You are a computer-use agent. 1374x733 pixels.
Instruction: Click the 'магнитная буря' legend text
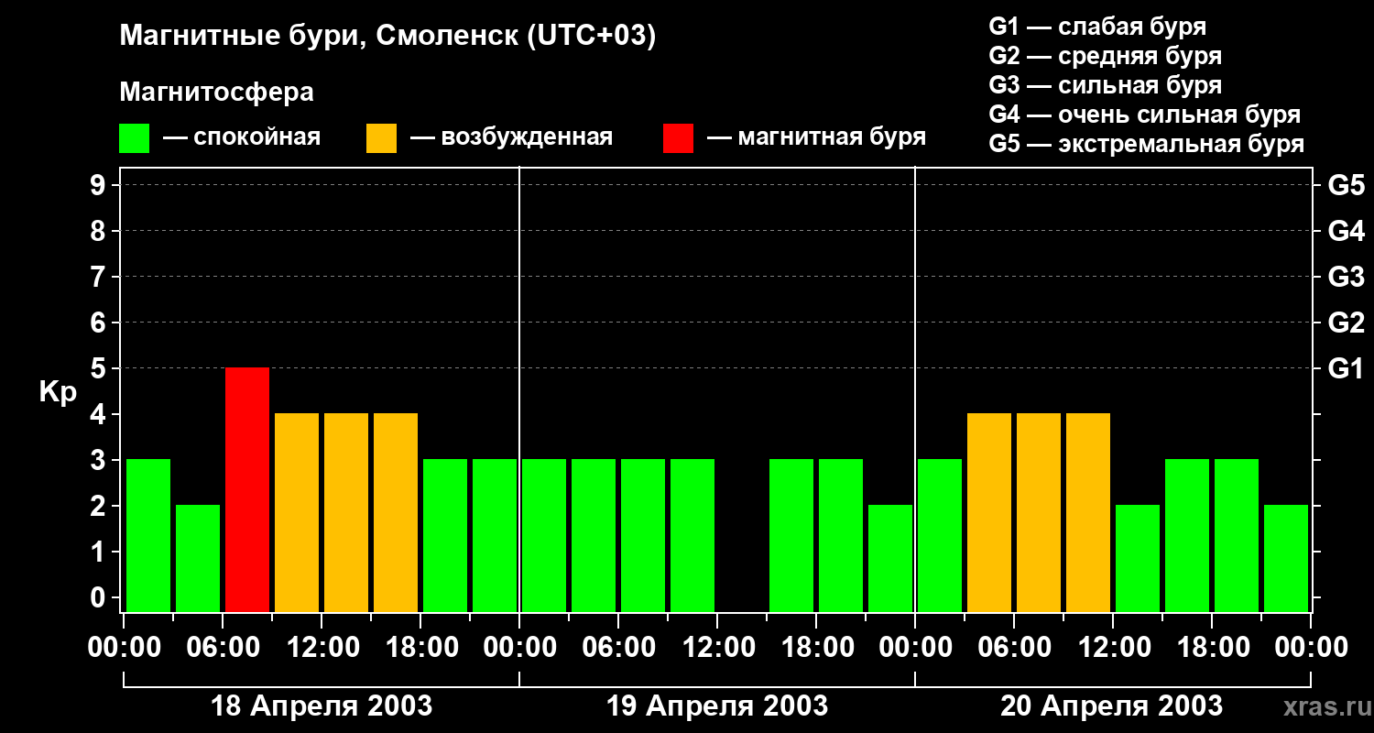click(x=832, y=138)
